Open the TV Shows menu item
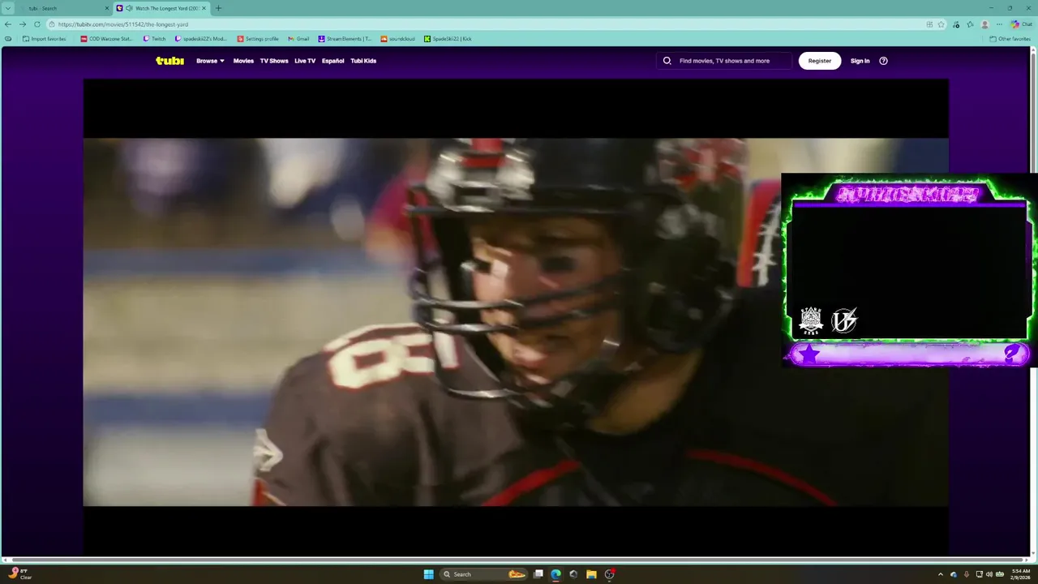The image size is (1038, 584). tap(274, 61)
